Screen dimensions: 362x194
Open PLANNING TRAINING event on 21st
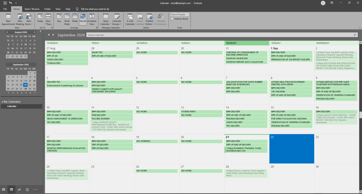246,149
